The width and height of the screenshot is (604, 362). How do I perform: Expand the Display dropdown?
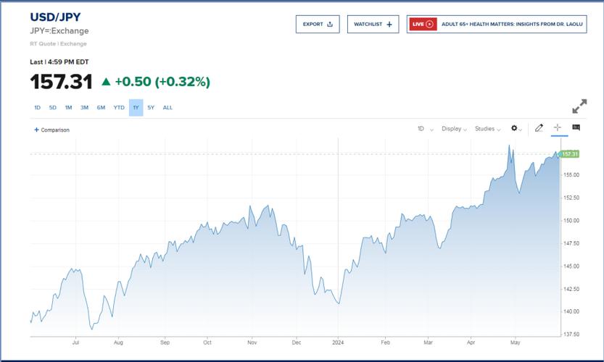(454, 129)
